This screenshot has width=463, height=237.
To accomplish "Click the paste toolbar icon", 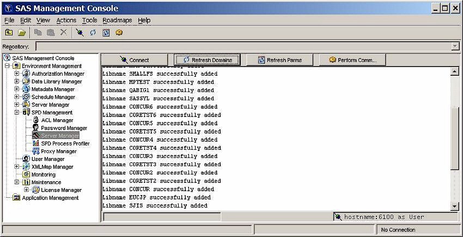I will point(51,33).
